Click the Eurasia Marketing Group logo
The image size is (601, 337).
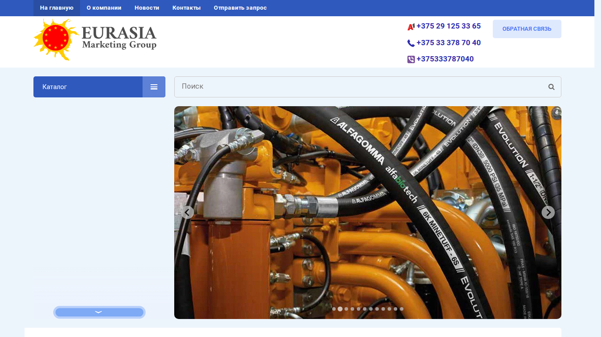coord(95,39)
